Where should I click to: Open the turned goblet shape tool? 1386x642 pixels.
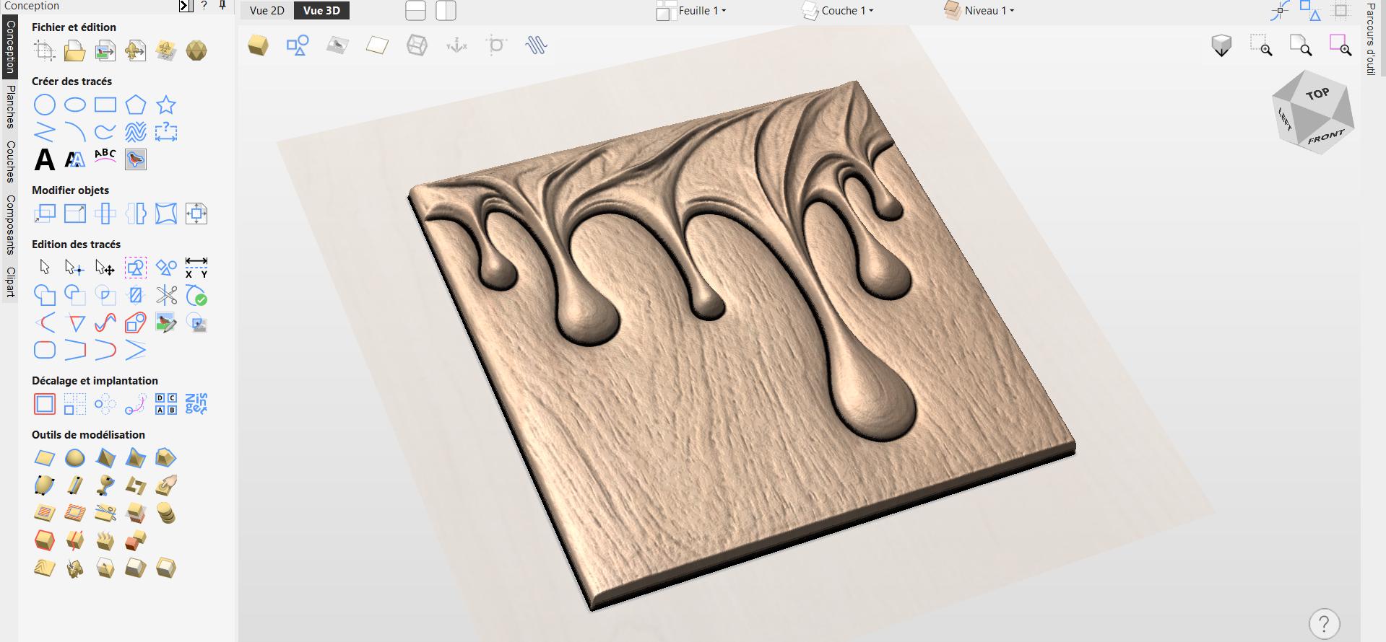(x=105, y=485)
